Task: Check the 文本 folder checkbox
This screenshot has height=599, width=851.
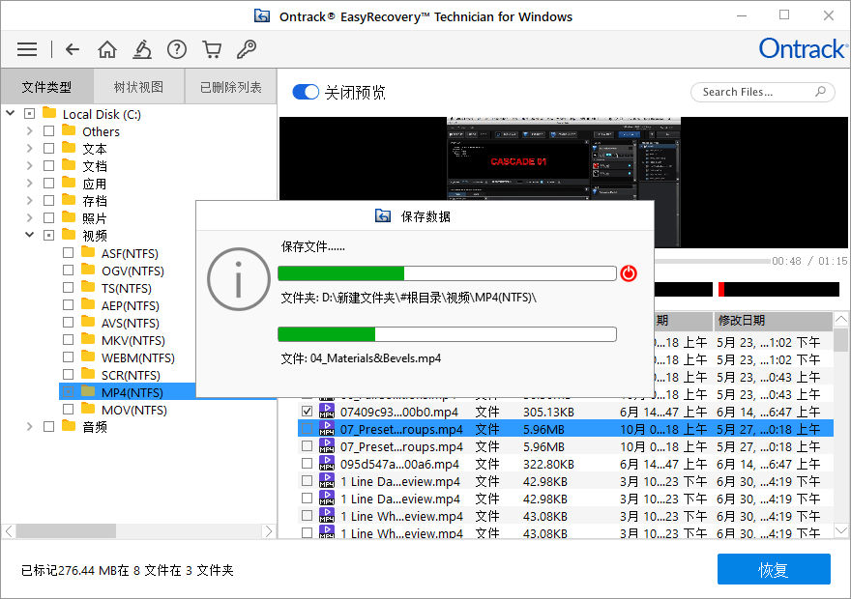Action: click(x=49, y=149)
